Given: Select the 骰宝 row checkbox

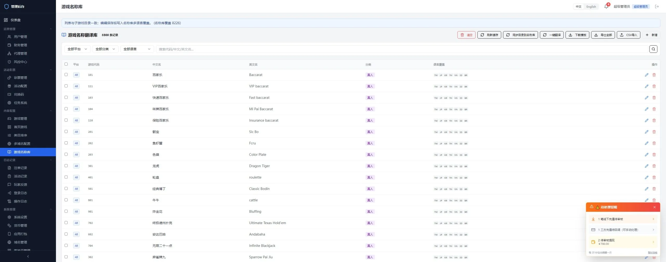Looking at the screenshot, I should coord(66,132).
